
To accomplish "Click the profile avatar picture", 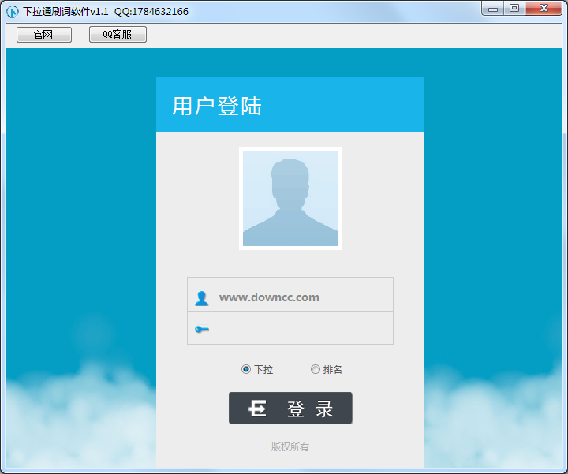I will (x=290, y=199).
